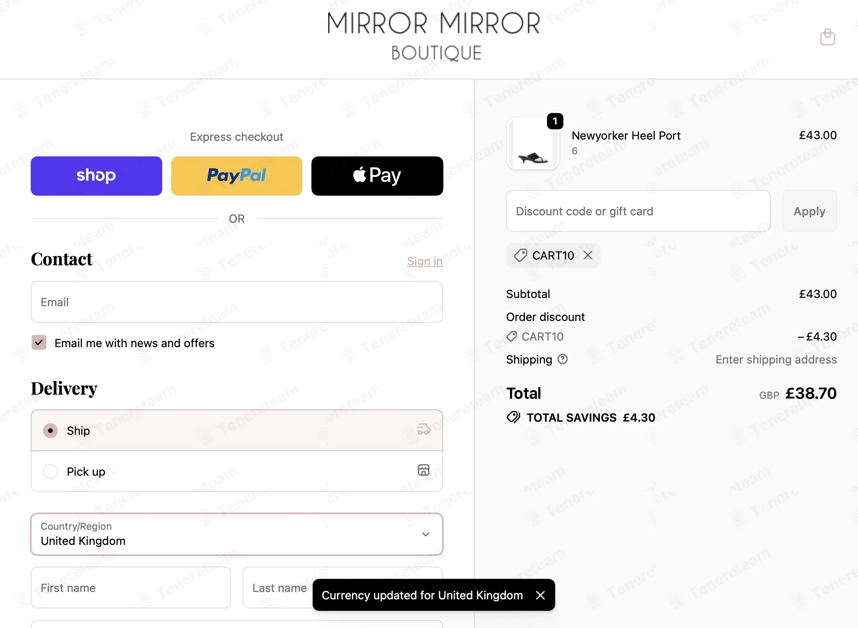Viewport: 858px width, 628px height.
Task: Pay with PayPal express checkout
Action: (237, 176)
